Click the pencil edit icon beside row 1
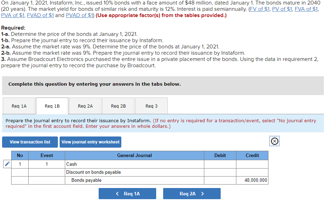The height and width of the screenshot is (203, 327). (7, 164)
